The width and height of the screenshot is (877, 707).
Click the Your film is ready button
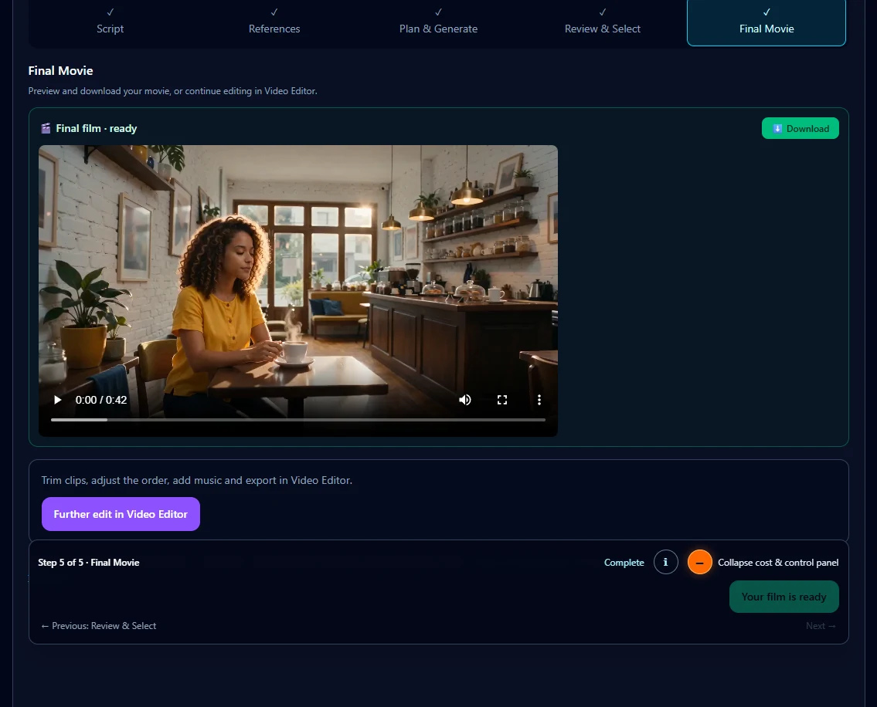[x=784, y=597]
